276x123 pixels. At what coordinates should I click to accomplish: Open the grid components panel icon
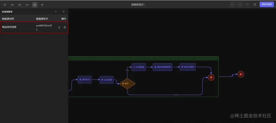coord(5,5)
